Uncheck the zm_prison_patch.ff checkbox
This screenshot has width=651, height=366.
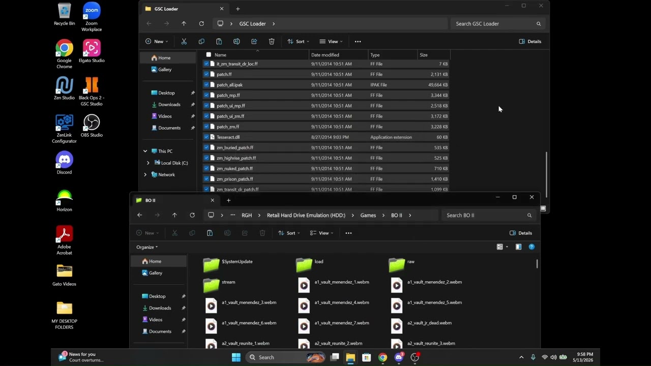click(x=206, y=179)
